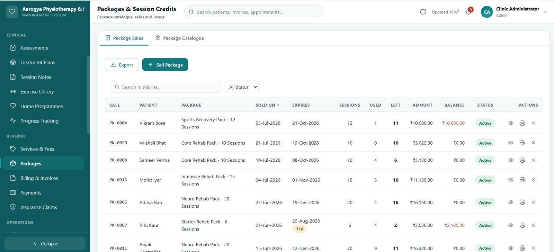Cancel PK-0015 Mohit Iyer package

[533, 180]
